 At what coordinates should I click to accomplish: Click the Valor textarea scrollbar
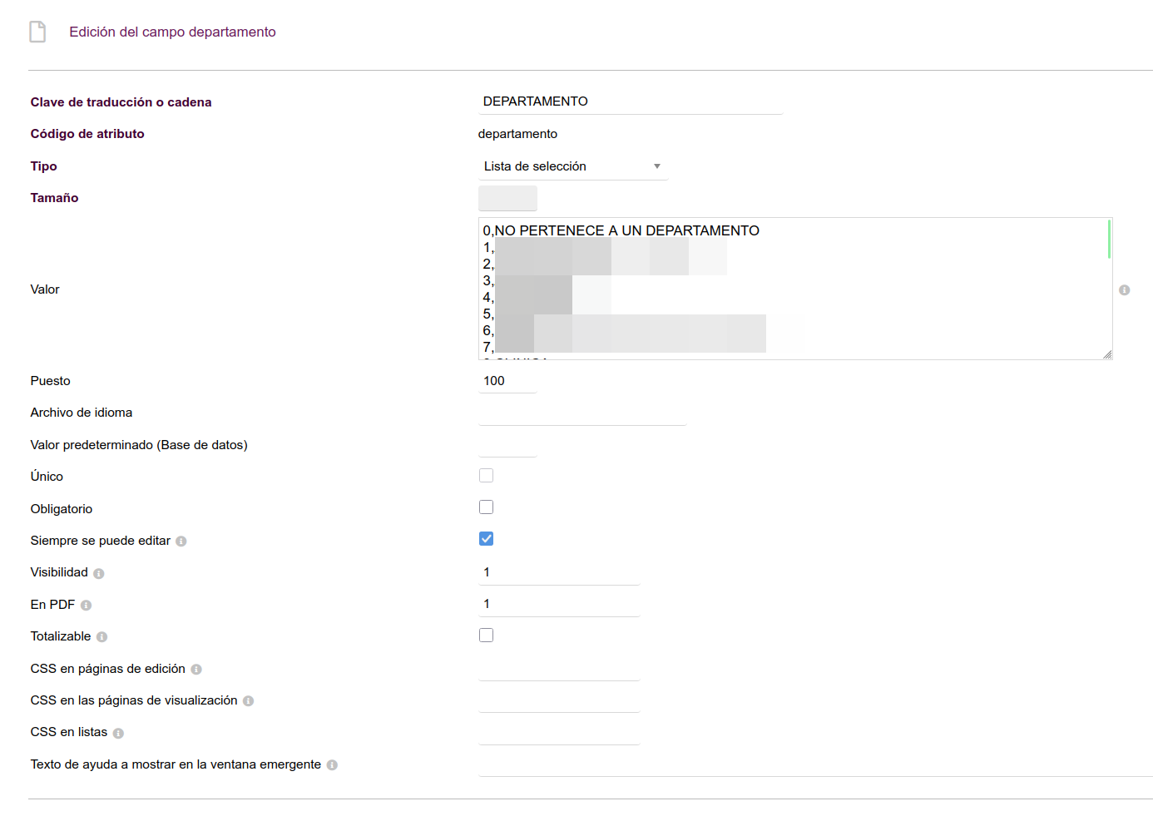(x=1109, y=240)
